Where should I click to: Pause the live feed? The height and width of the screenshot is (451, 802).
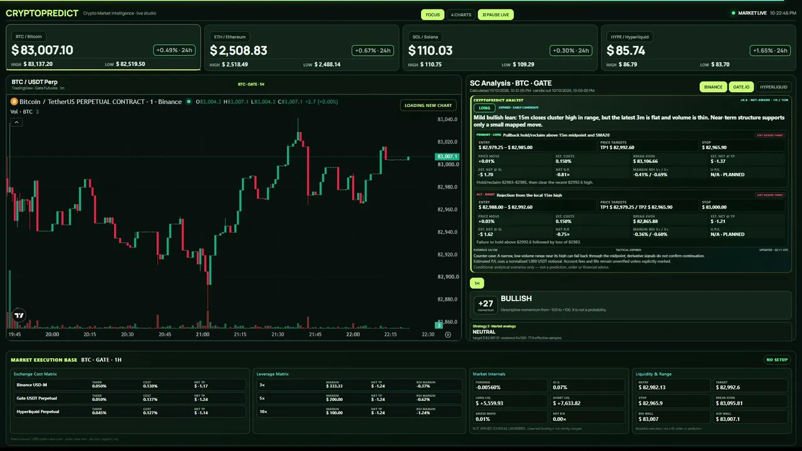(x=496, y=14)
